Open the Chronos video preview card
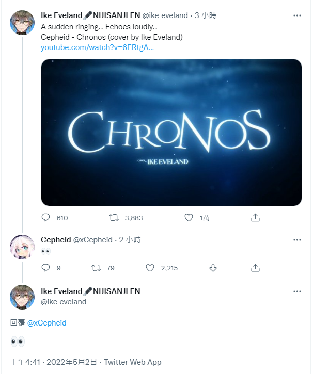Image resolution: width=313 pixels, height=374 pixels. (171, 133)
